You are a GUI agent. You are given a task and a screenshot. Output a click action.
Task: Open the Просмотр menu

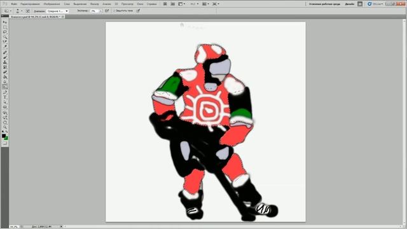pos(127,4)
